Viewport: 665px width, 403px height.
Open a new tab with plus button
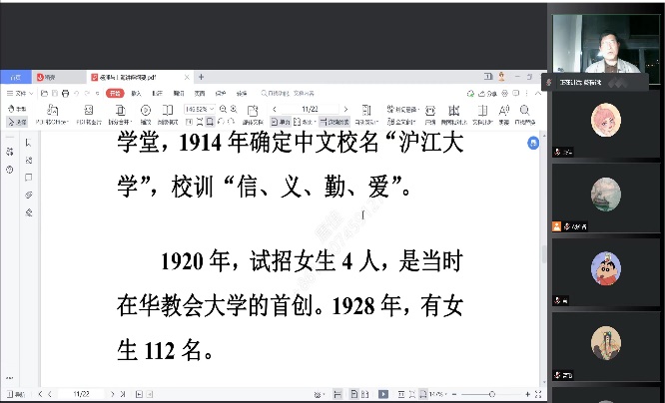tap(201, 77)
